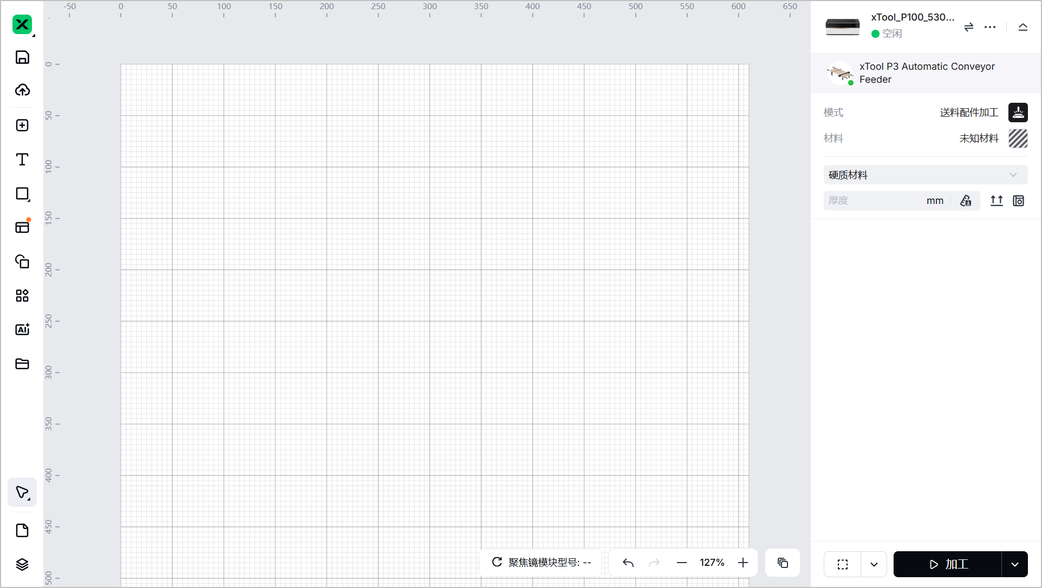Open the AI generation tool
The image size is (1042, 588).
click(22, 329)
